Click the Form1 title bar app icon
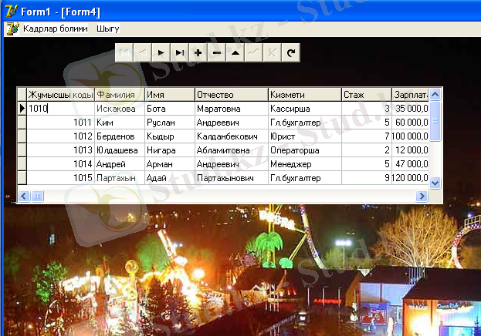The height and width of the screenshot is (336, 481). pos(12,11)
